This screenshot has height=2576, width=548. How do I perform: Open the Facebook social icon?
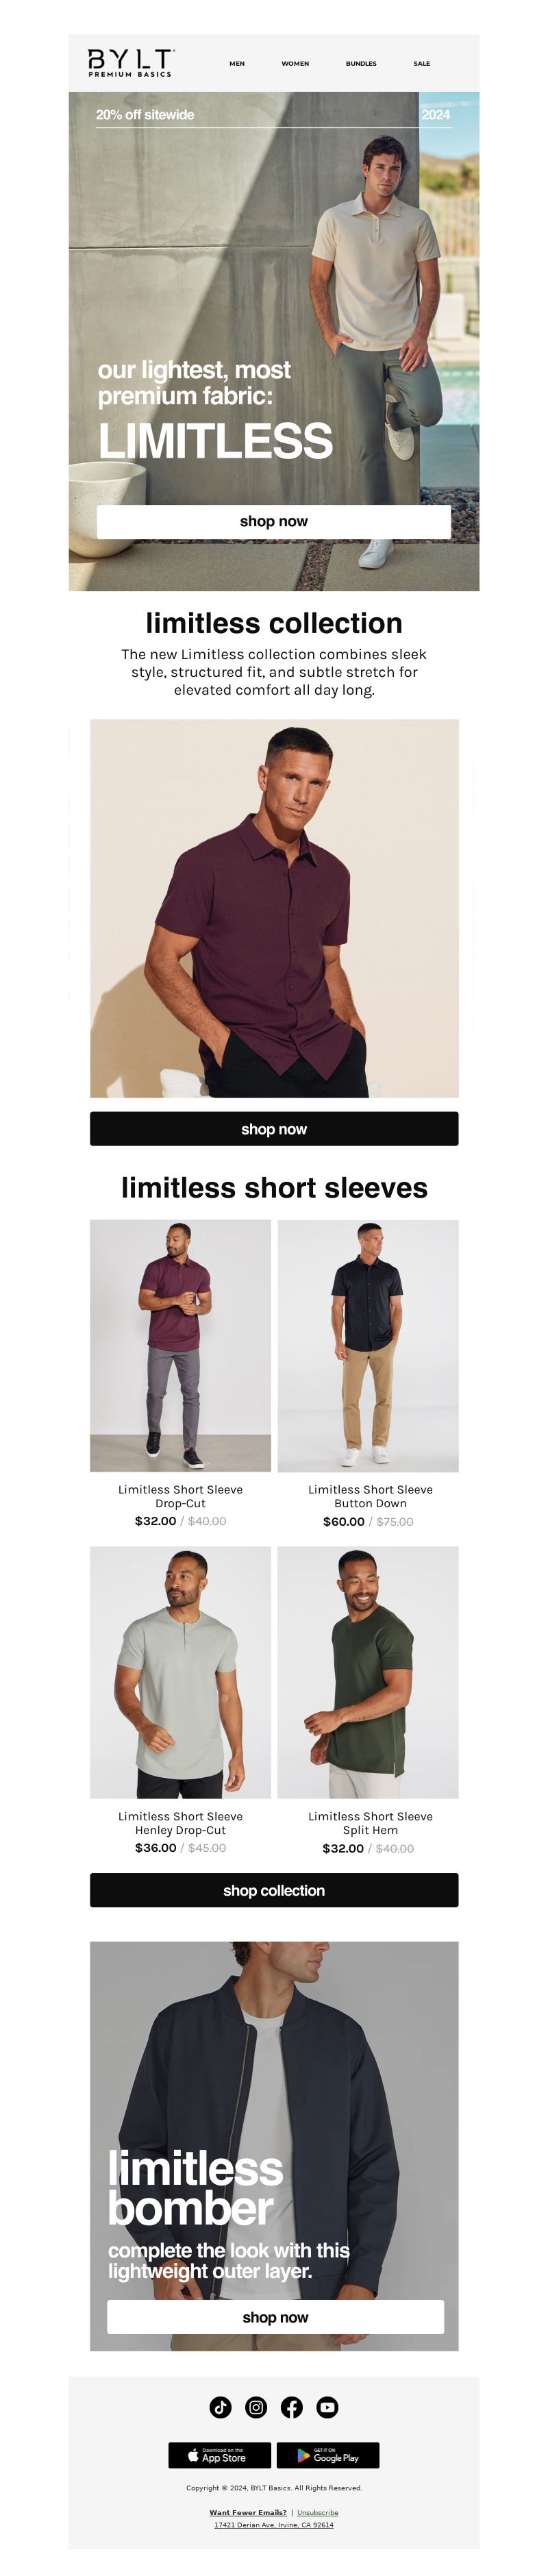click(292, 2407)
